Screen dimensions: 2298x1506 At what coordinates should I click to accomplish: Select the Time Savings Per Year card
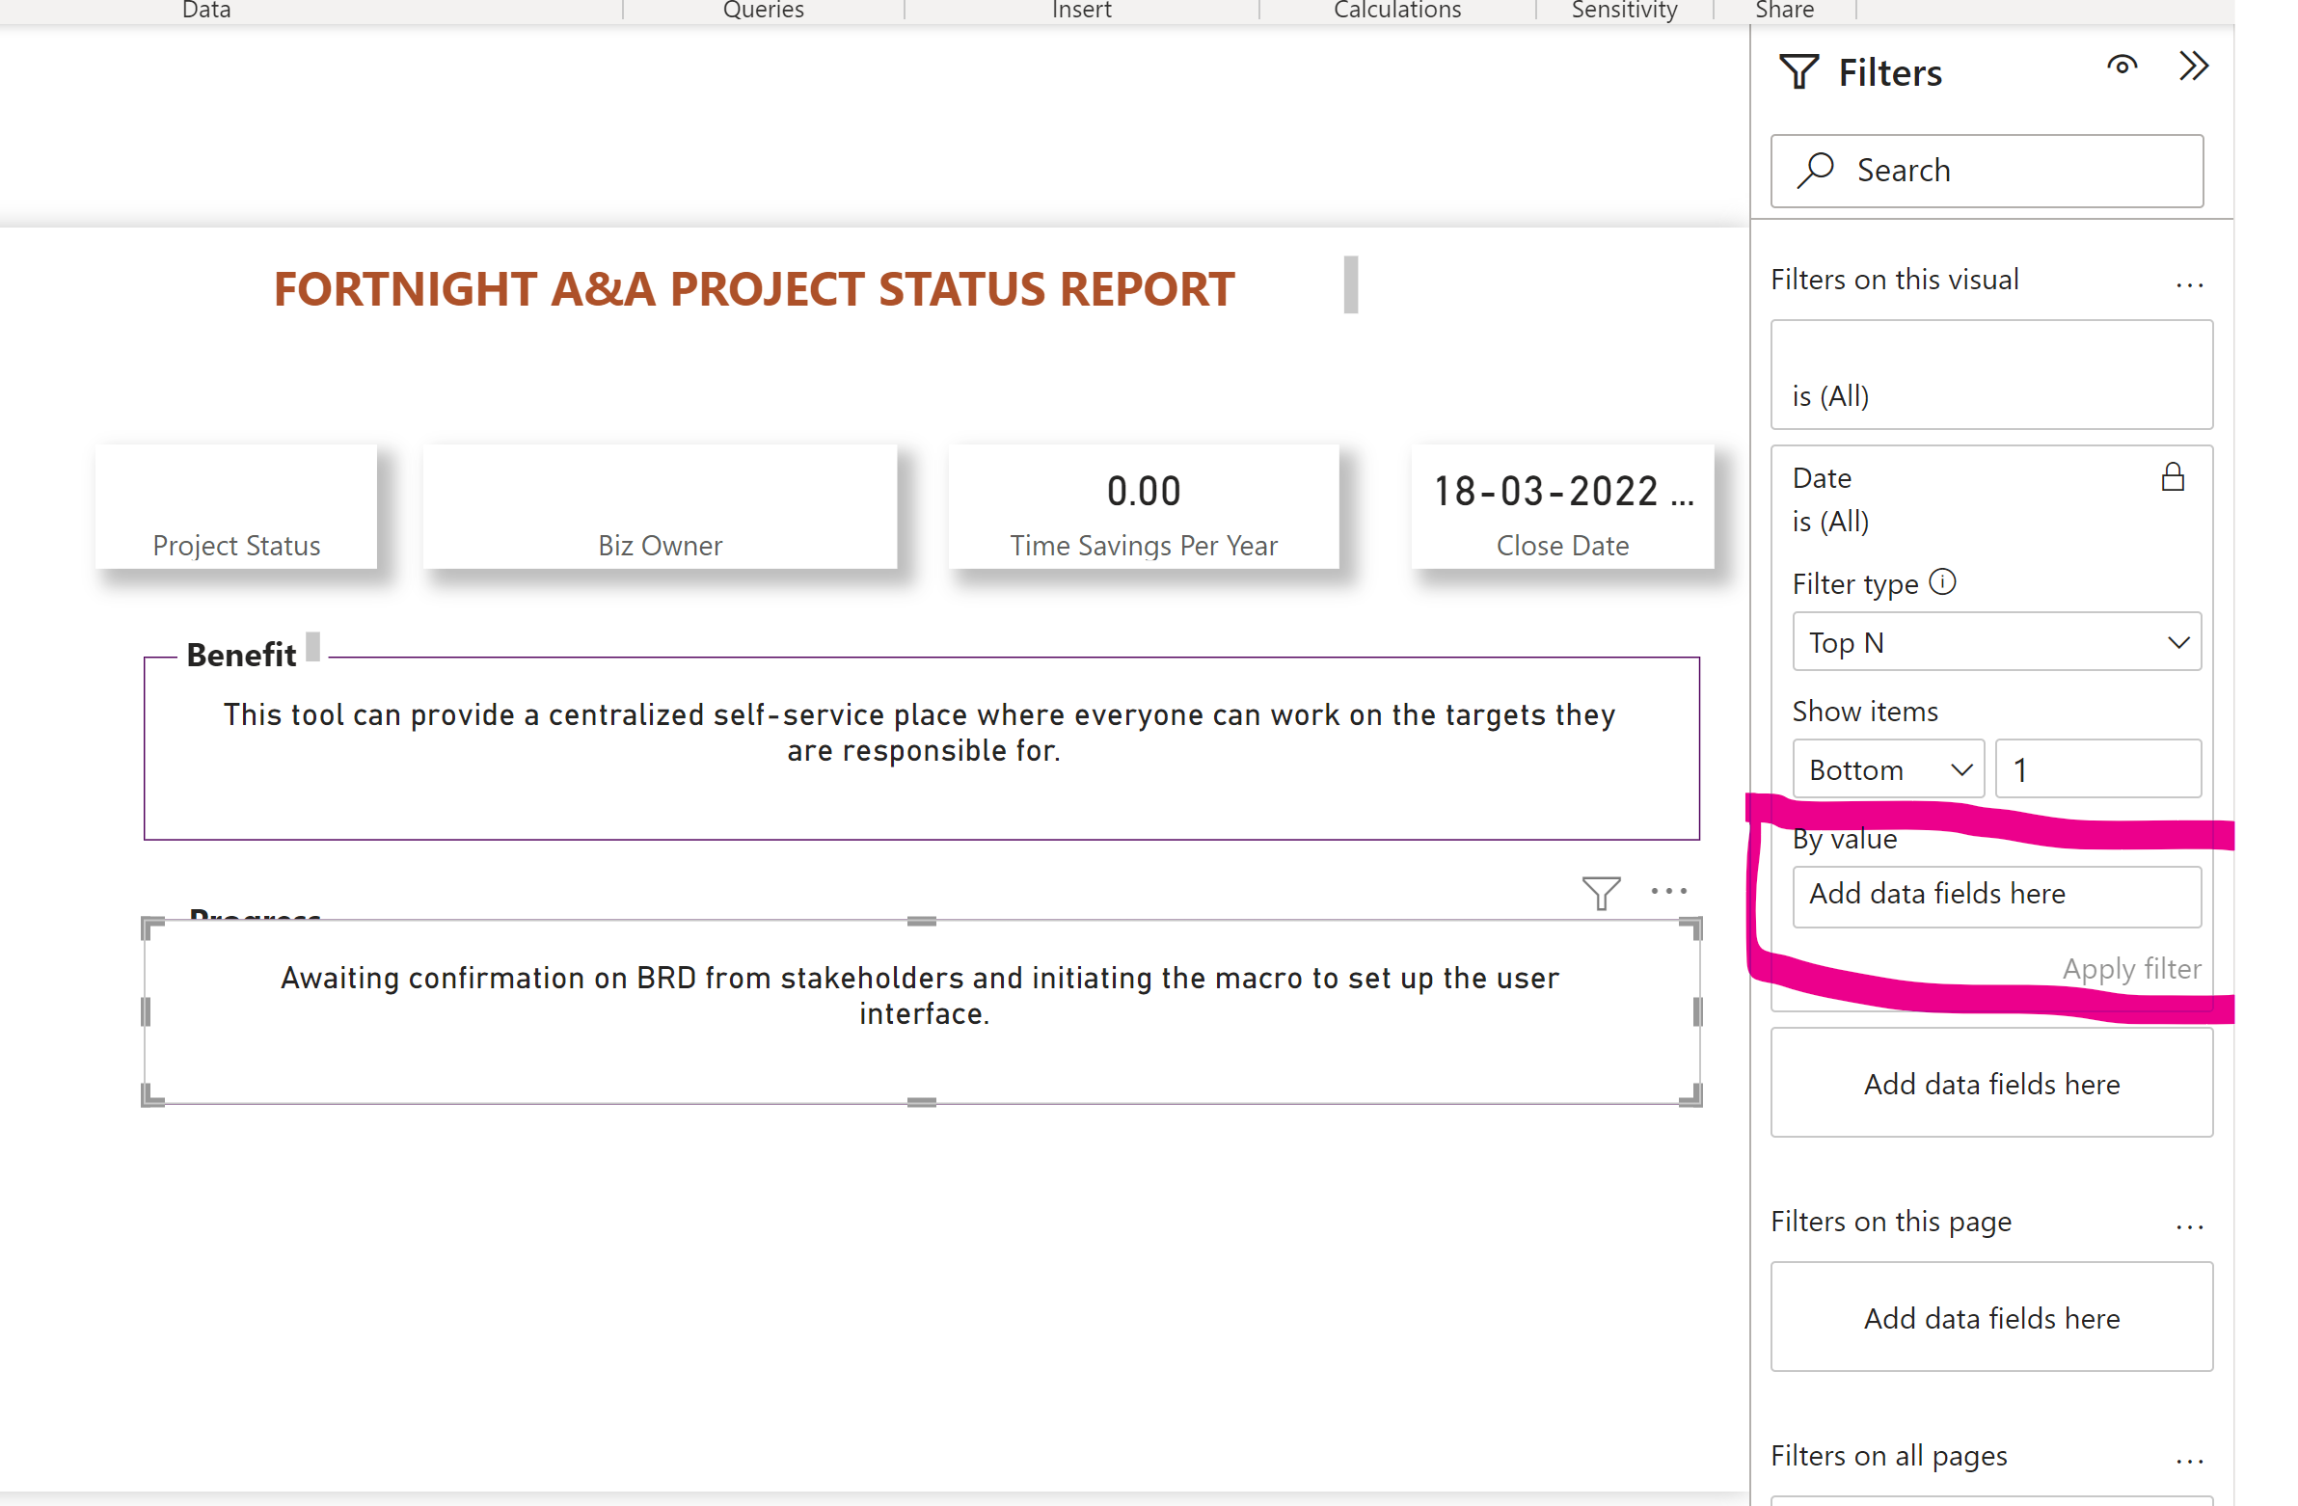1143,507
